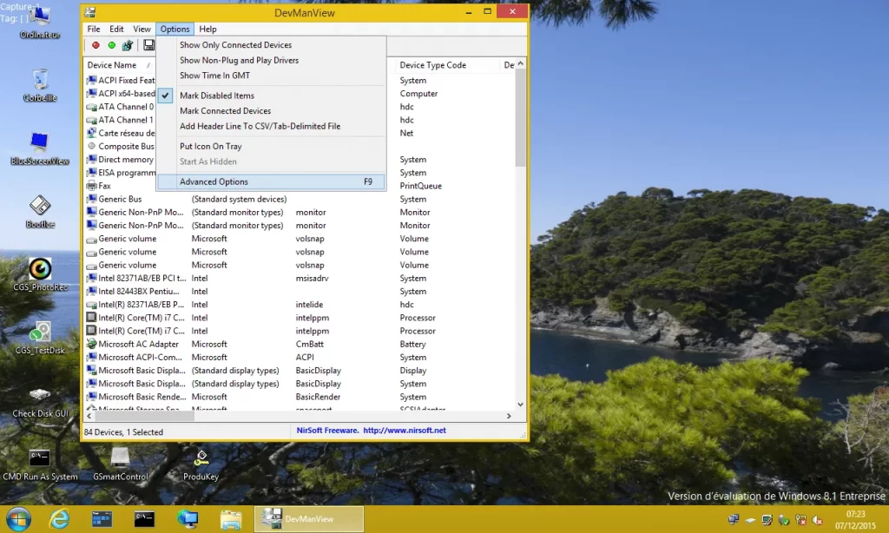Click the CmBatt service cell
This screenshot has height=533, width=889.
click(x=310, y=344)
